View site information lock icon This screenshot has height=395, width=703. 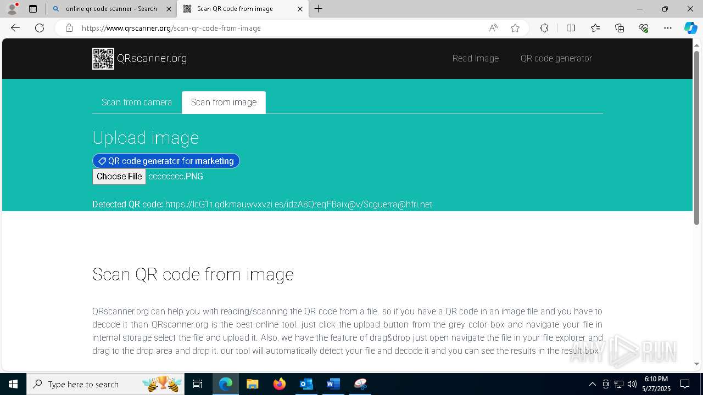[x=69, y=28]
